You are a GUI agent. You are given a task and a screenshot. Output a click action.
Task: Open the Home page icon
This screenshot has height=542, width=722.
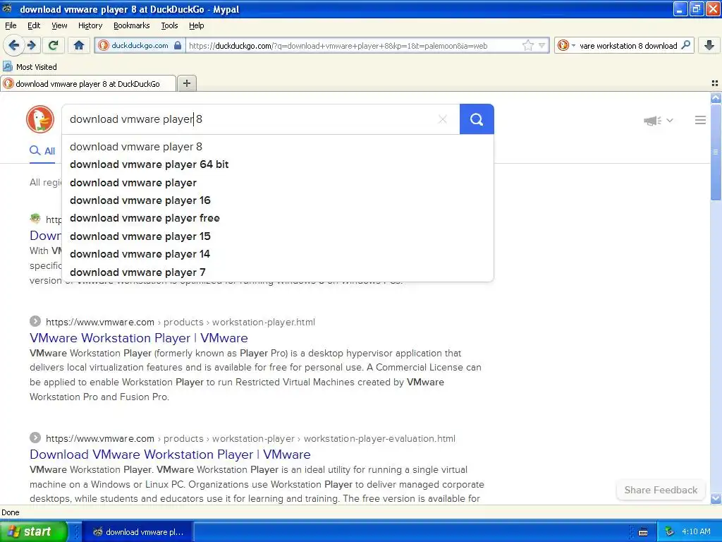79,45
